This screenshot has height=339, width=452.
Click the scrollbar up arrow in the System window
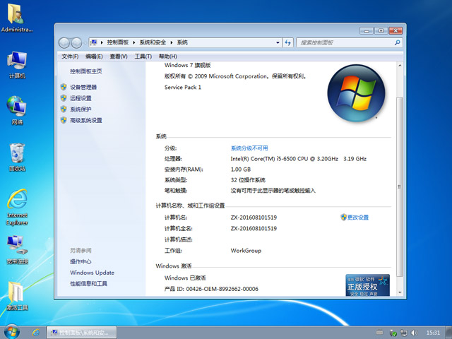(400, 66)
